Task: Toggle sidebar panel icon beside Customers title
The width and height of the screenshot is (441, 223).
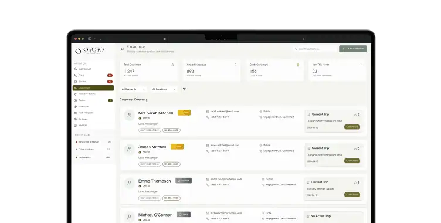Action: click(x=122, y=49)
